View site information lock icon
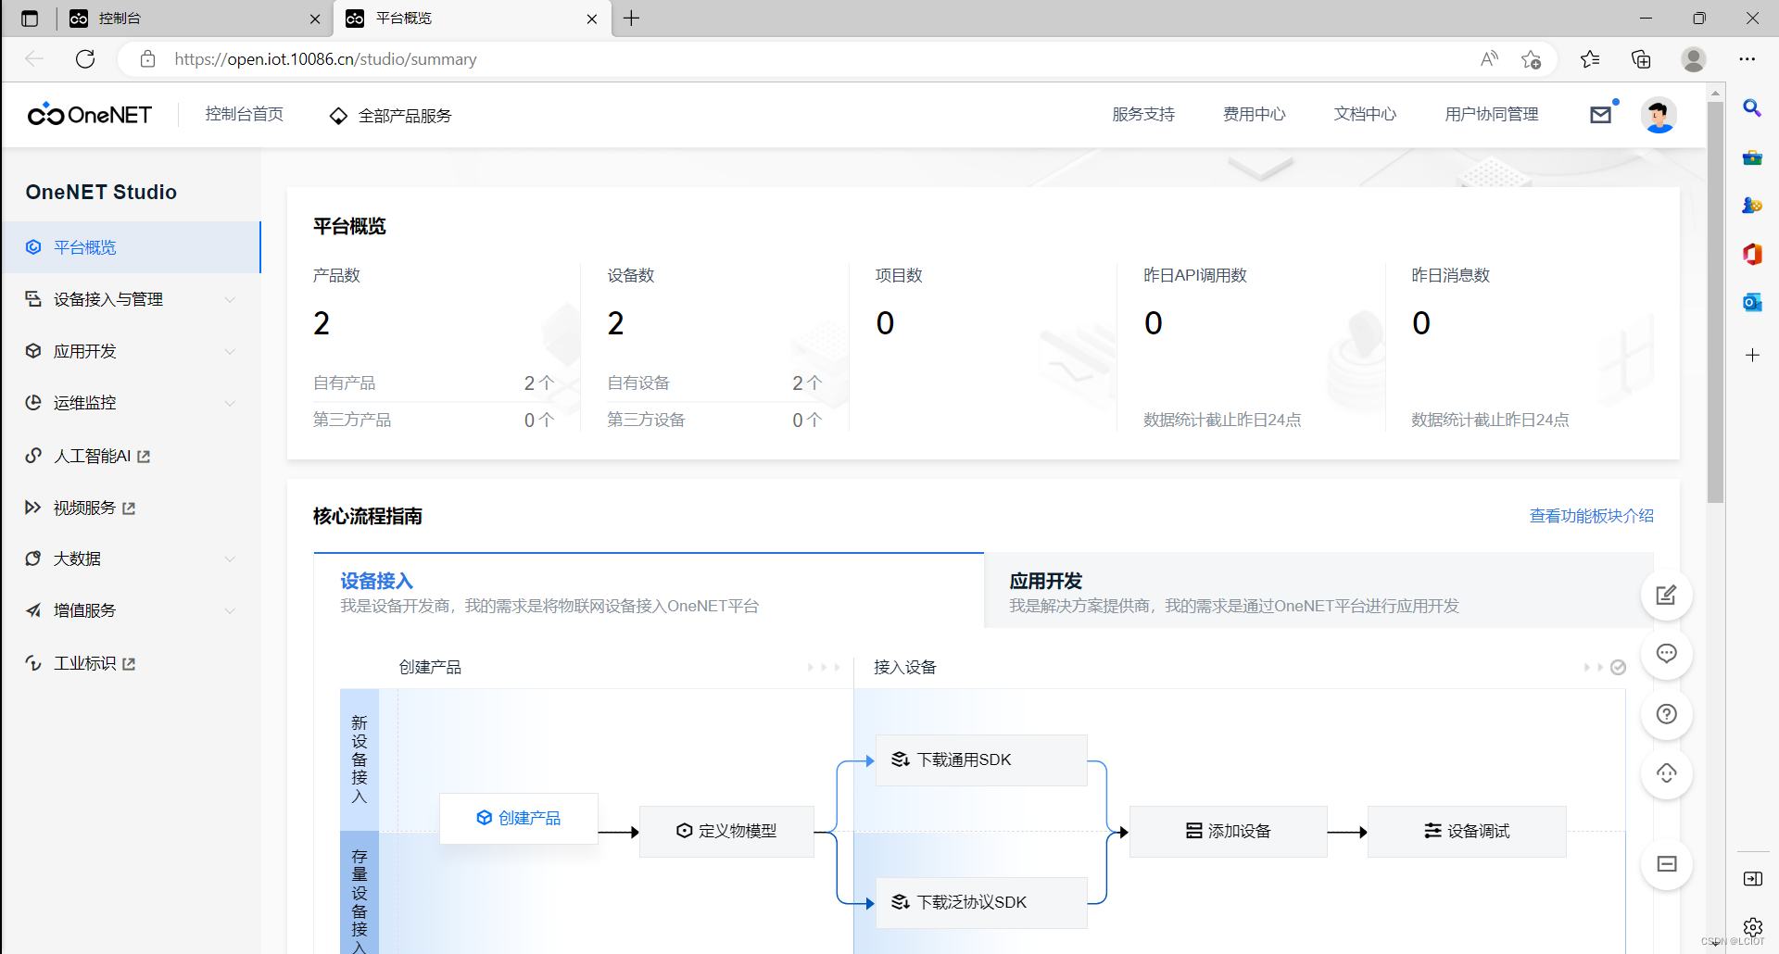Image resolution: width=1779 pixels, height=954 pixels. tap(147, 59)
